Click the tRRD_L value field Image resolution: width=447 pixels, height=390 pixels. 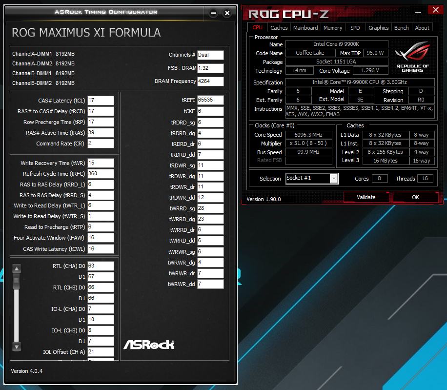(101, 185)
